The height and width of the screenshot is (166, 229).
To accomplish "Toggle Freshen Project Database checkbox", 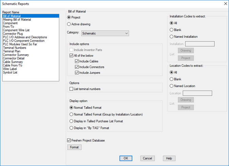I will point(69,140).
